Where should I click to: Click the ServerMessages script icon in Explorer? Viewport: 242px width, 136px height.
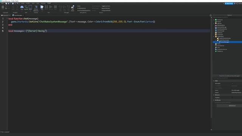click(220, 42)
